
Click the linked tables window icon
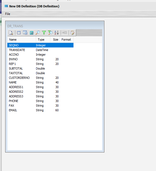[25, 33]
